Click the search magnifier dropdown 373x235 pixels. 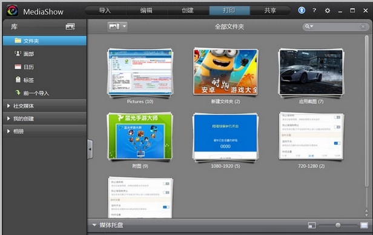pos(309,27)
